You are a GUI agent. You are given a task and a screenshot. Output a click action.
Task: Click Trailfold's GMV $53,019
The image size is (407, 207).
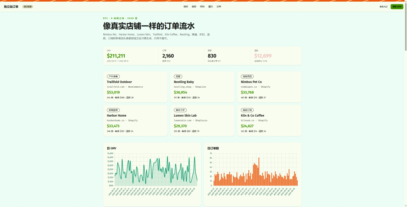point(113,92)
